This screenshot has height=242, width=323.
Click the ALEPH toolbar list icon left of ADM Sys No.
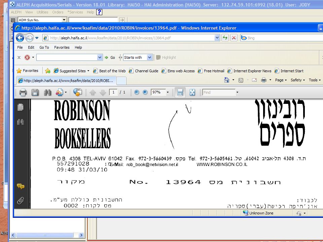click(x=13, y=20)
